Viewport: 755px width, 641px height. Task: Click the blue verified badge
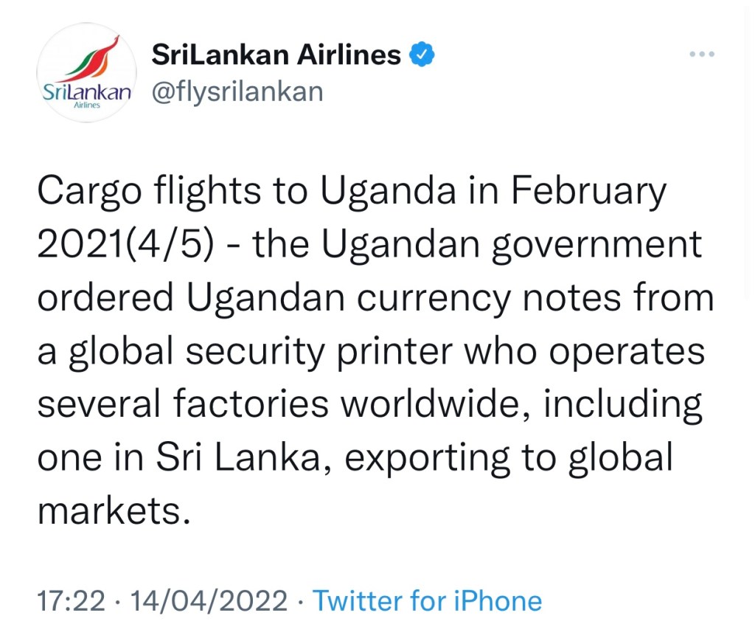[422, 55]
